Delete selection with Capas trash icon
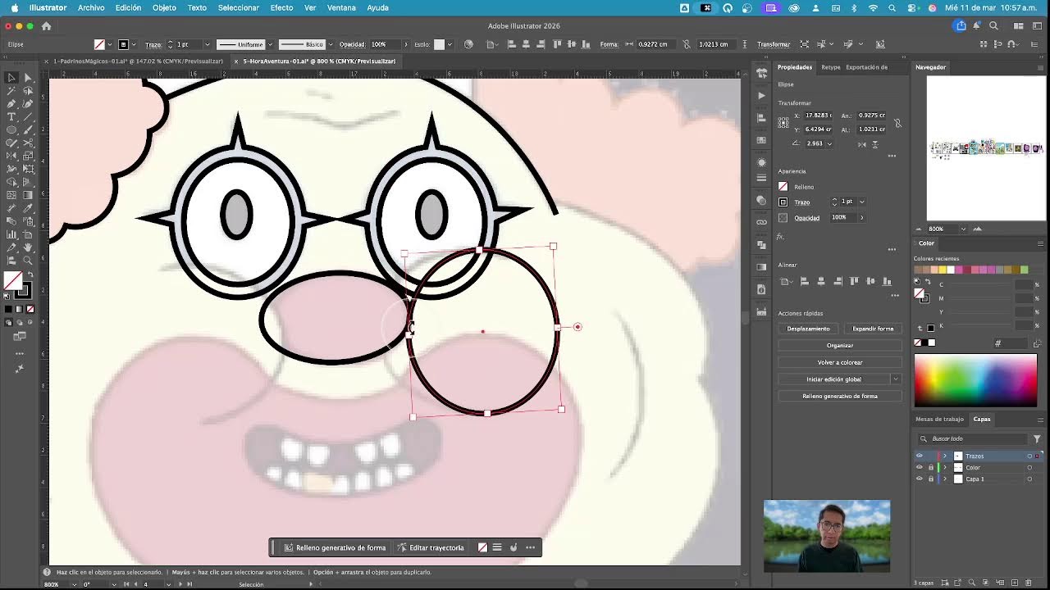1050x590 pixels. coord(1029,583)
